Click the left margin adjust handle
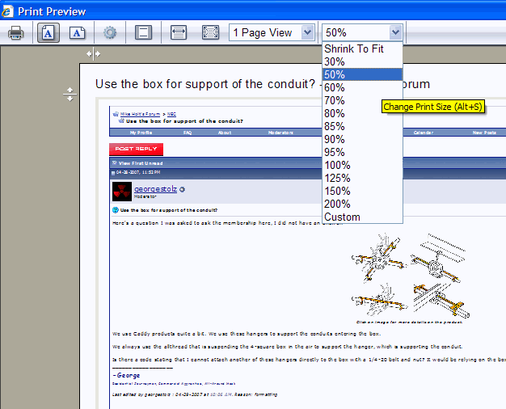The image size is (506, 409). point(93,54)
